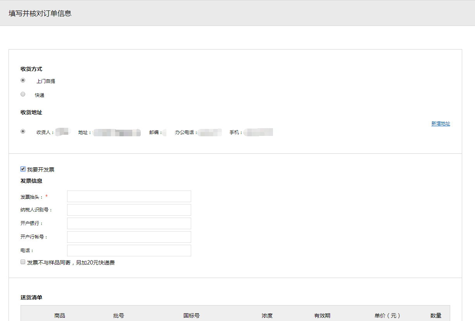Click the 有效期 column header
This screenshot has width=475, height=321.
coord(322,316)
